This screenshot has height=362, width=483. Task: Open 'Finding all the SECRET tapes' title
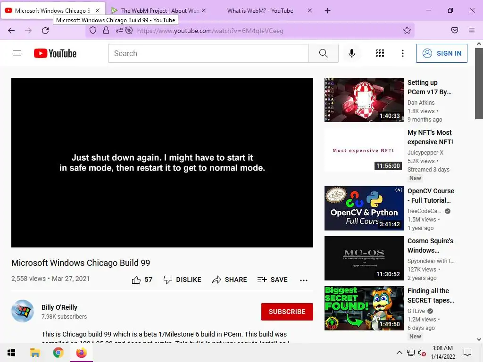(431, 296)
